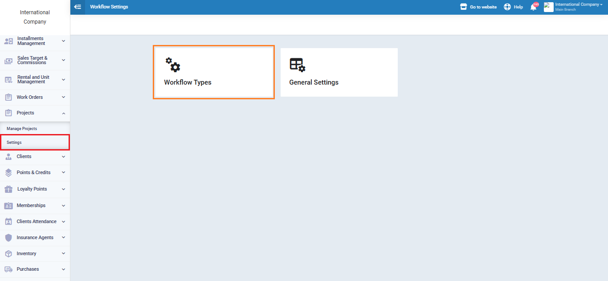Click the Workflow Types gears icon
The height and width of the screenshot is (281, 608).
173,65
